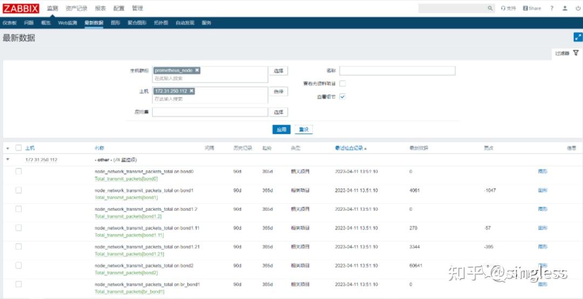Click the Zabbix logo
The width and height of the screenshot is (583, 299).
[21, 8]
